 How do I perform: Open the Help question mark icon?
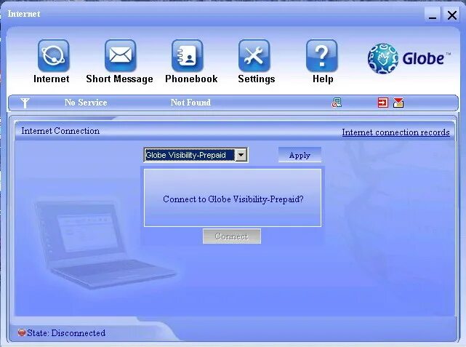322,55
